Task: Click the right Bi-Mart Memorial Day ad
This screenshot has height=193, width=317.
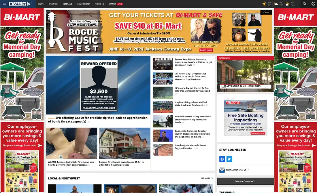Action: click(x=296, y=100)
